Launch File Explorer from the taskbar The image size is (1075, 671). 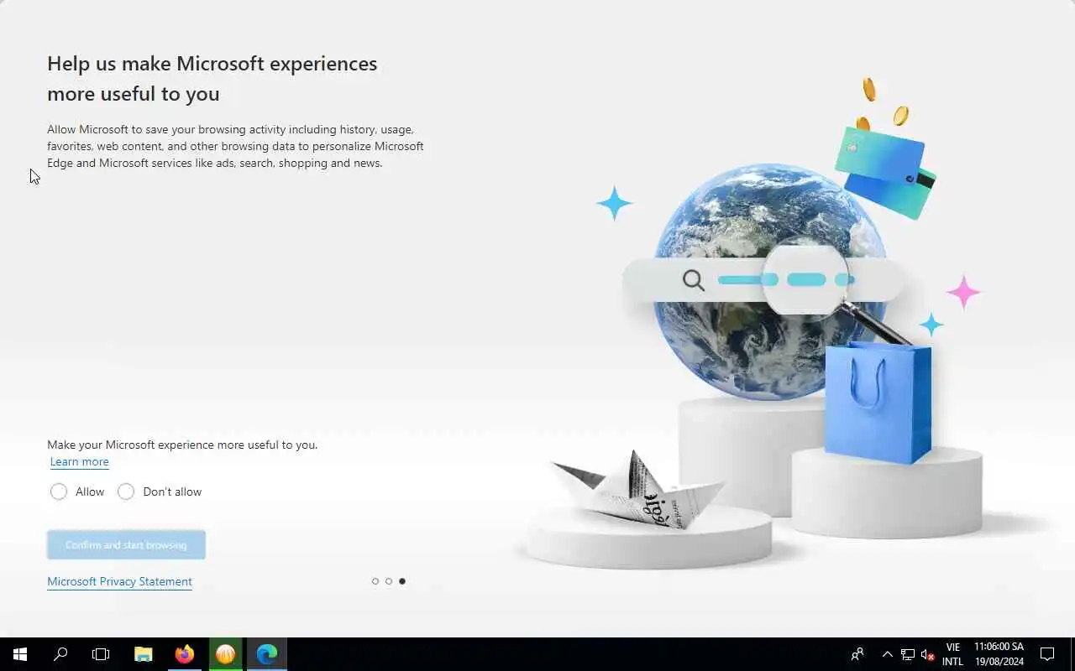[144, 654]
